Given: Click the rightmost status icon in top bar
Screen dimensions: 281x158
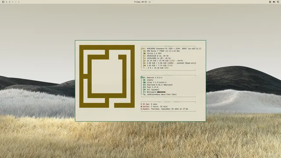Looking at the screenshot, I should 278,2.
